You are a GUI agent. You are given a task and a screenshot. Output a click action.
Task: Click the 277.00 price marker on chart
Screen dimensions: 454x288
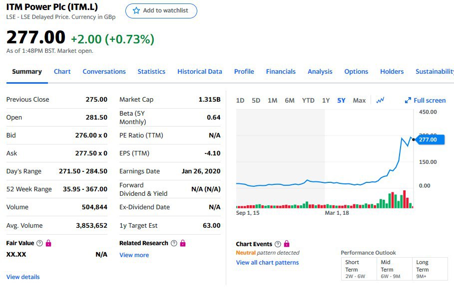click(x=429, y=140)
